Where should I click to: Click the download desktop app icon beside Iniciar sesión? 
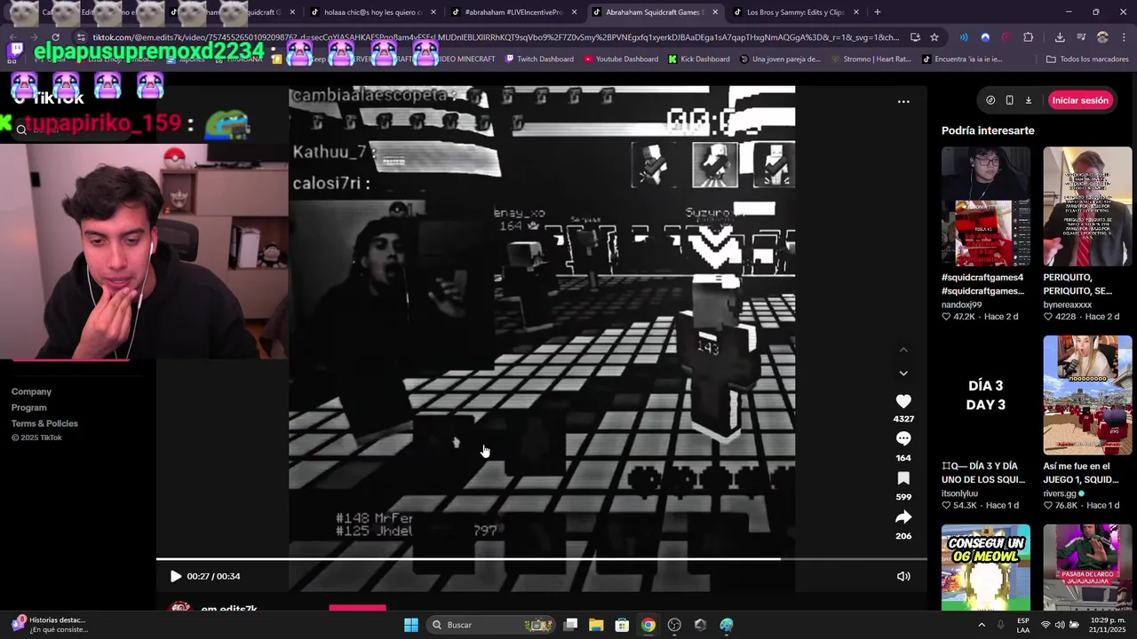[x=1029, y=100]
